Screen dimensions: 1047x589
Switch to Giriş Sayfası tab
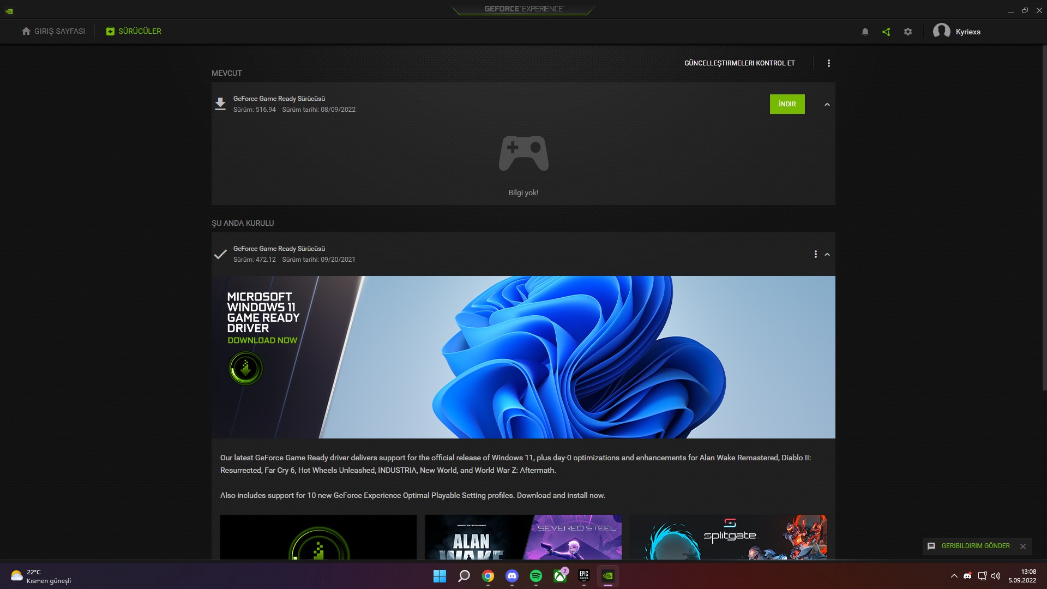(x=53, y=31)
